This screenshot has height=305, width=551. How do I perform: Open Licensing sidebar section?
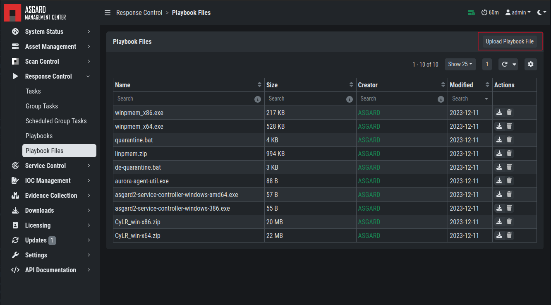point(50,225)
